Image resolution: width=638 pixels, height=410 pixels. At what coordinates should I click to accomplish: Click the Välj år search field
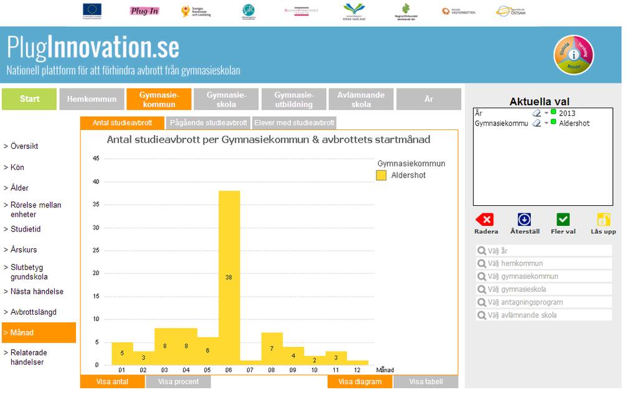click(x=543, y=251)
